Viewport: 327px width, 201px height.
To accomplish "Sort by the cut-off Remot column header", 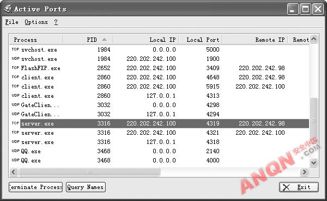I will (x=299, y=40).
